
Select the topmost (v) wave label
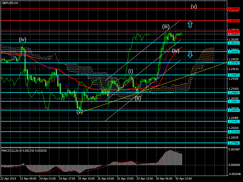(194, 6)
